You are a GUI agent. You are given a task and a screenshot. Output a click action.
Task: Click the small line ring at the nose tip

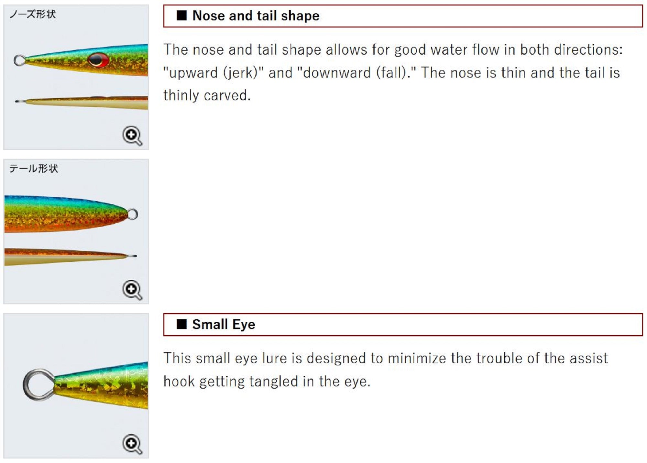tap(19, 60)
